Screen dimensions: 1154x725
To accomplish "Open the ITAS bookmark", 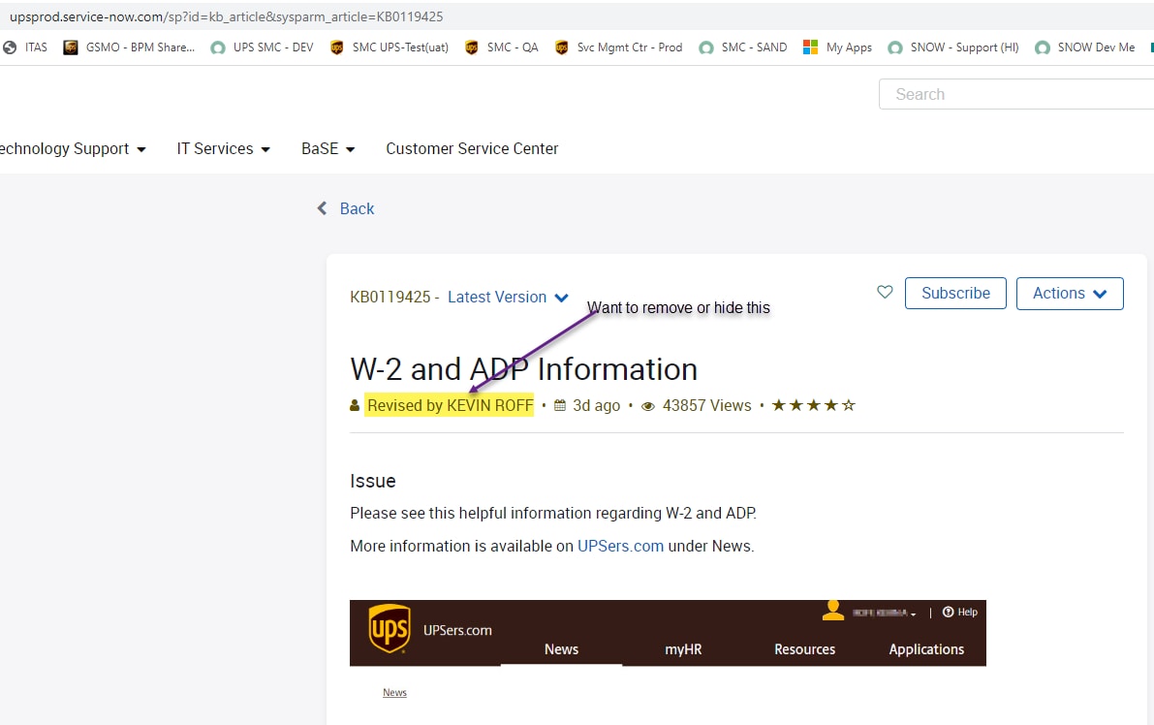I will coord(25,47).
